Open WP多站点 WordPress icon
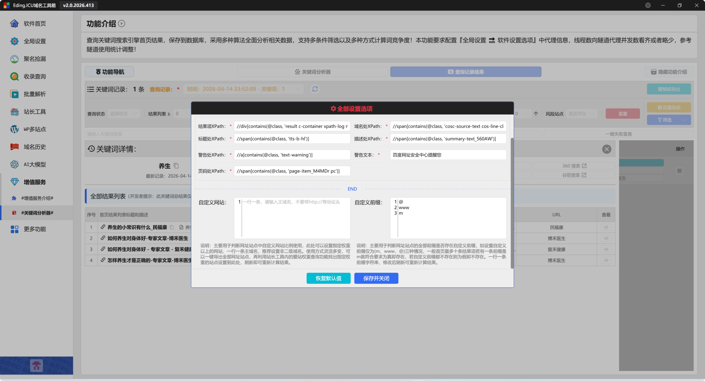 pos(14,129)
